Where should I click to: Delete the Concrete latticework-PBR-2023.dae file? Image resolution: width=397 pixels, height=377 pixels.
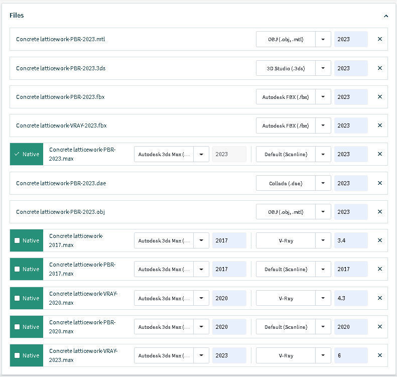379,183
